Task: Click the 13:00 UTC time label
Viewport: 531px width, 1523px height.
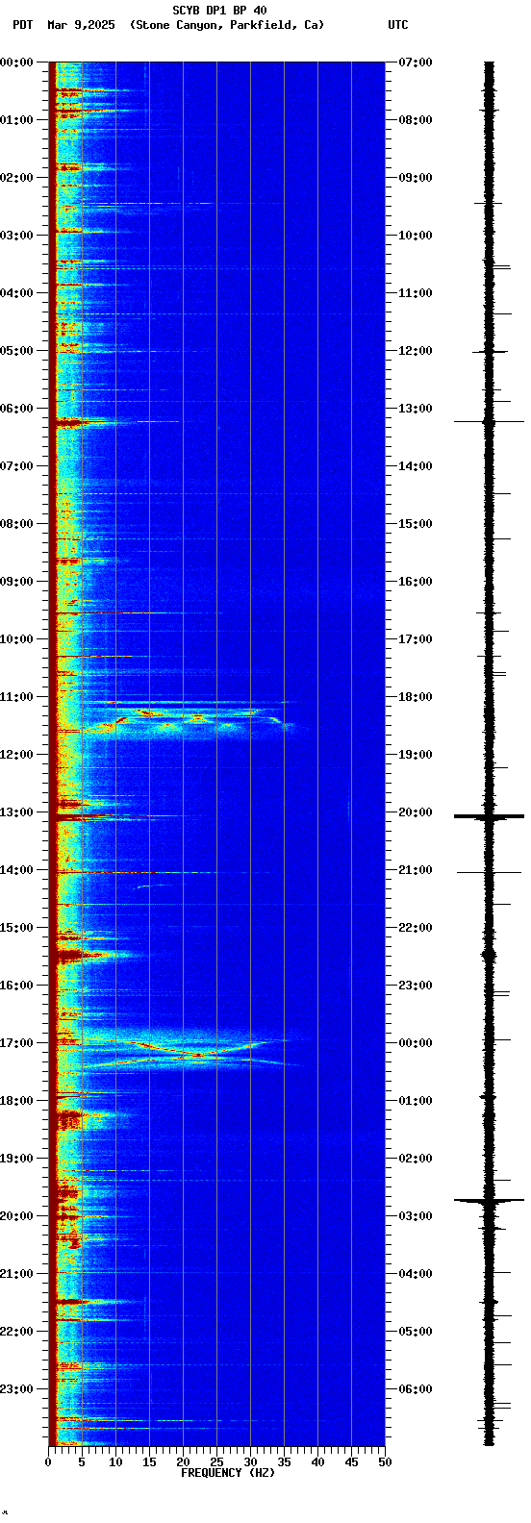Action: (416, 409)
